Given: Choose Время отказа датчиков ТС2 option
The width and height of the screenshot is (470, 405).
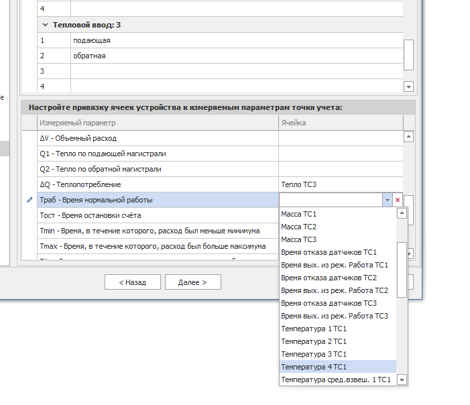Looking at the screenshot, I should click(329, 278).
